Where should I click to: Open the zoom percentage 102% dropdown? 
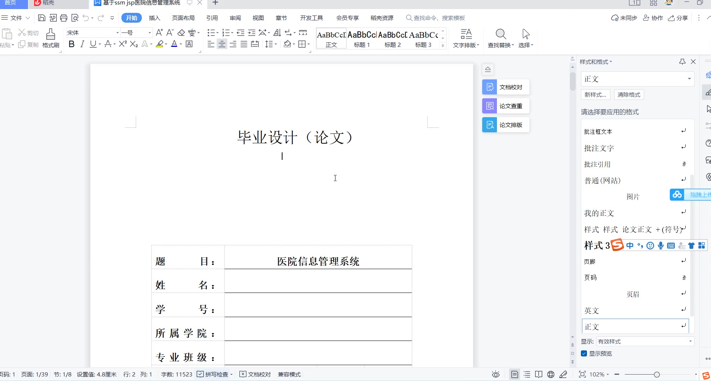point(599,374)
